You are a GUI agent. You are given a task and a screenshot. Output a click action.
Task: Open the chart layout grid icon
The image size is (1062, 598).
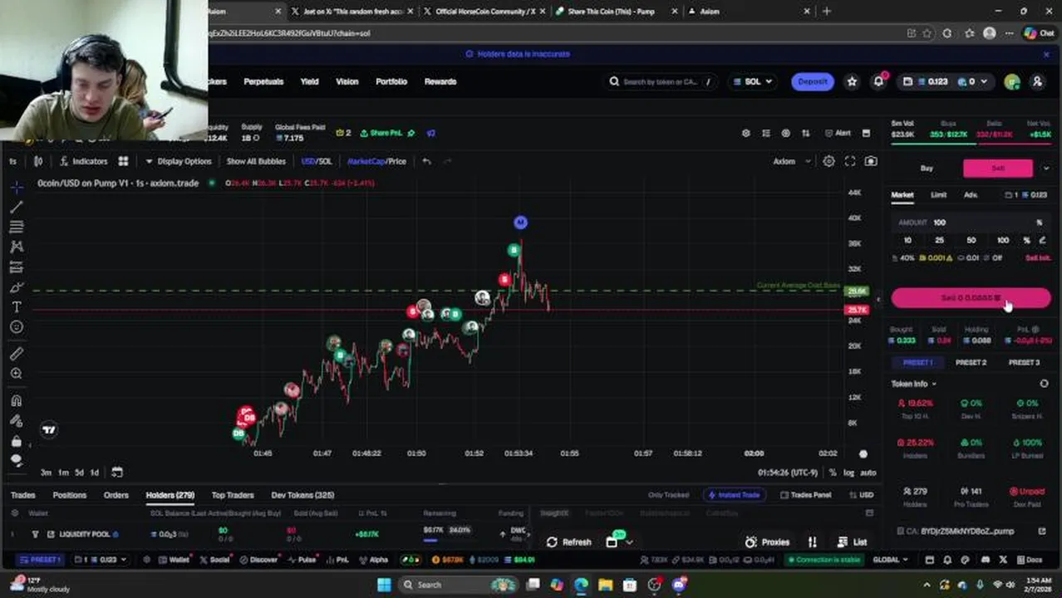point(123,161)
